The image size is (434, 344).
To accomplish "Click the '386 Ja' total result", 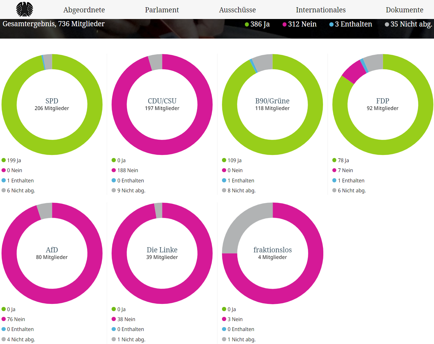I will click(257, 24).
